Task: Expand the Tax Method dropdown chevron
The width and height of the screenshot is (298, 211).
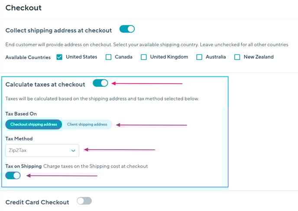Action: (73, 151)
